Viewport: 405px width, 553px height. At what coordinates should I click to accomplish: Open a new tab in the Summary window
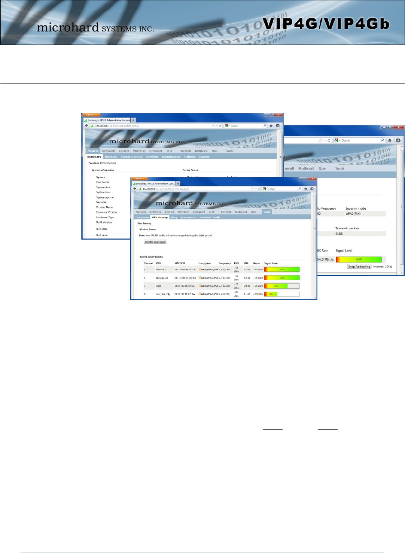click(133, 120)
